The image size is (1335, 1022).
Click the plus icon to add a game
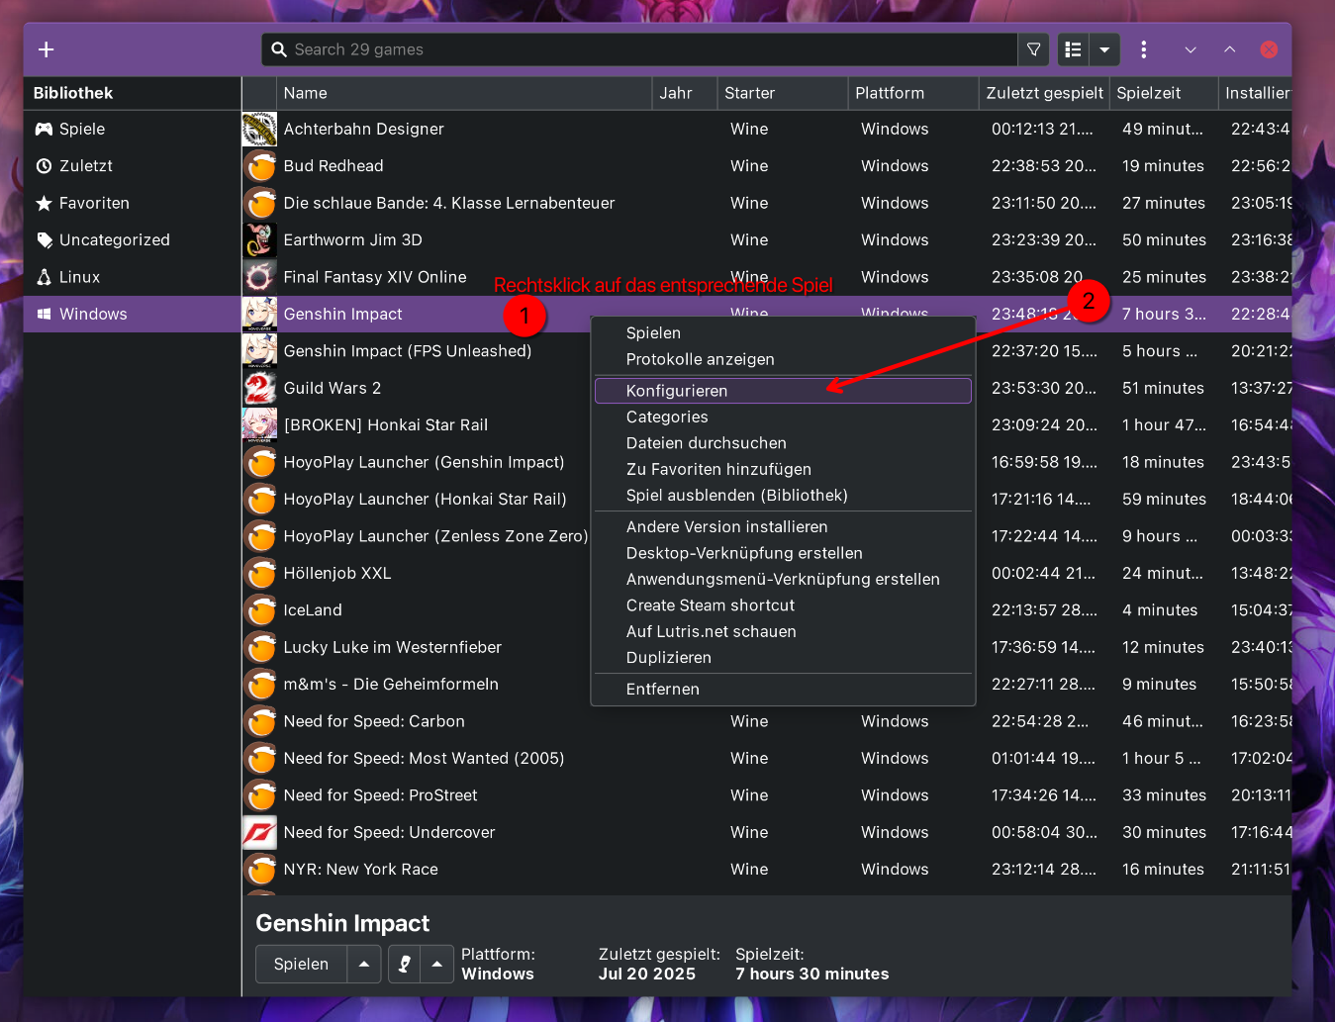point(46,49)
